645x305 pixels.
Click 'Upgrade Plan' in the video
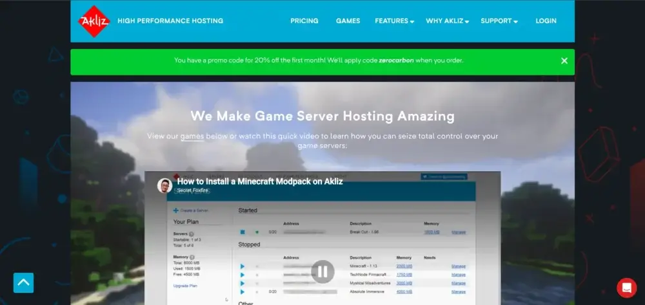point(186,286)
